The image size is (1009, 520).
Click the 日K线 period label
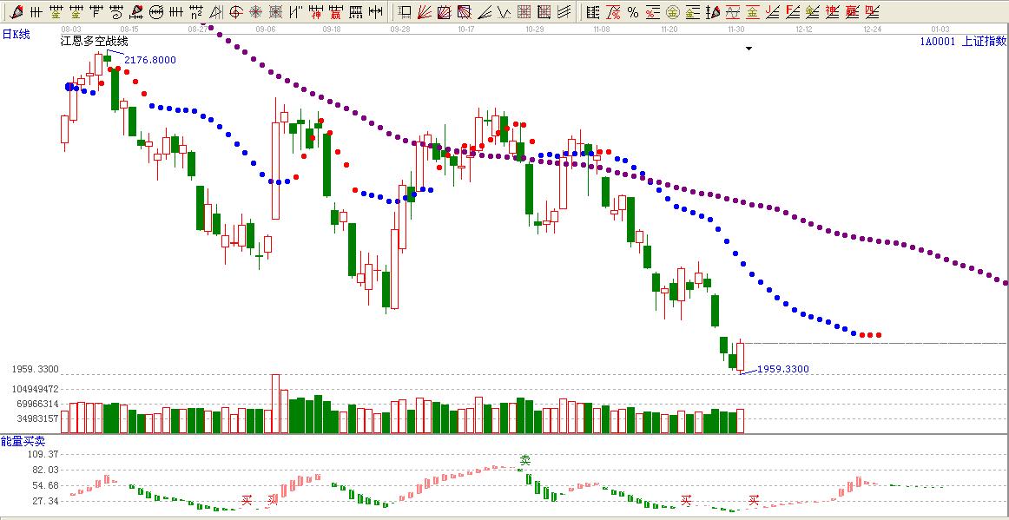(16, 34)
